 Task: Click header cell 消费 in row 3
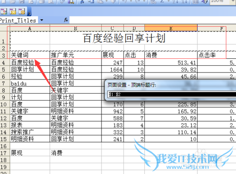pos(171,55)
